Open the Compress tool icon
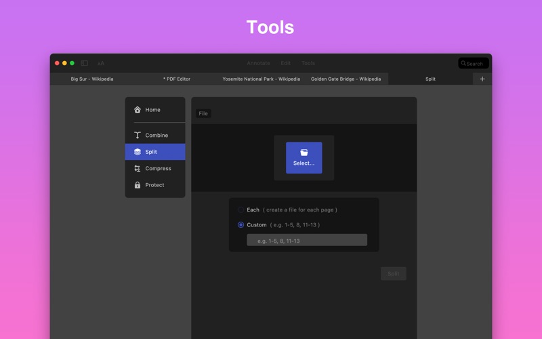The width and height of the screenshot is (542, 339). [138, 169]
